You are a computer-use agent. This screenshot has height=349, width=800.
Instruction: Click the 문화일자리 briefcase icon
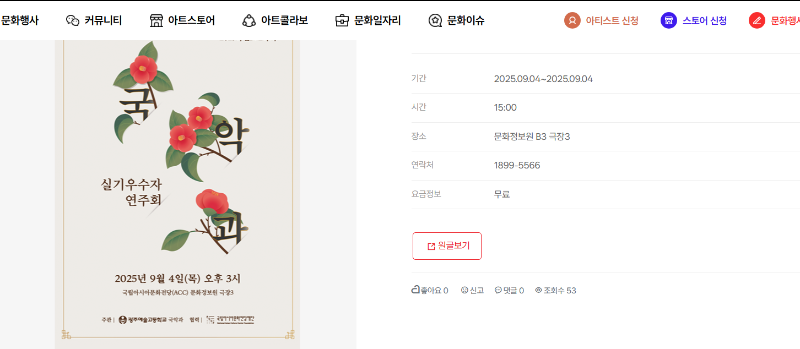(x=342, y=21)
